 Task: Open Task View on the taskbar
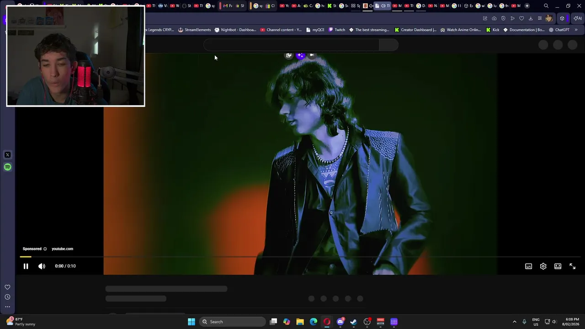[x=273, y=322]
